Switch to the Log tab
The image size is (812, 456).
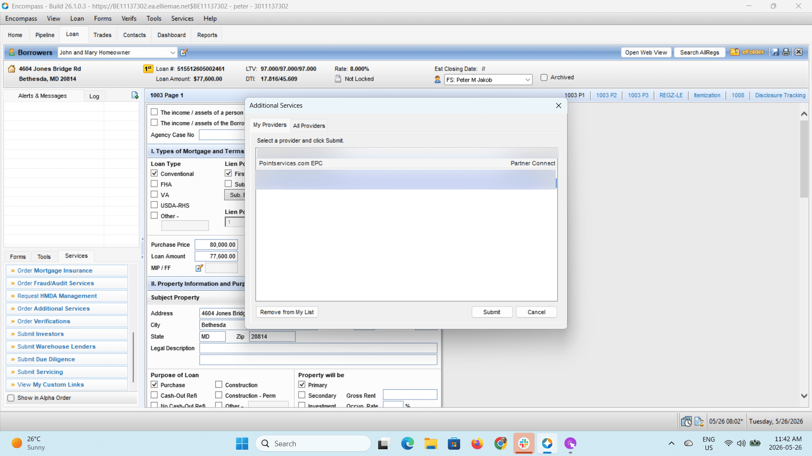(94, 96)
